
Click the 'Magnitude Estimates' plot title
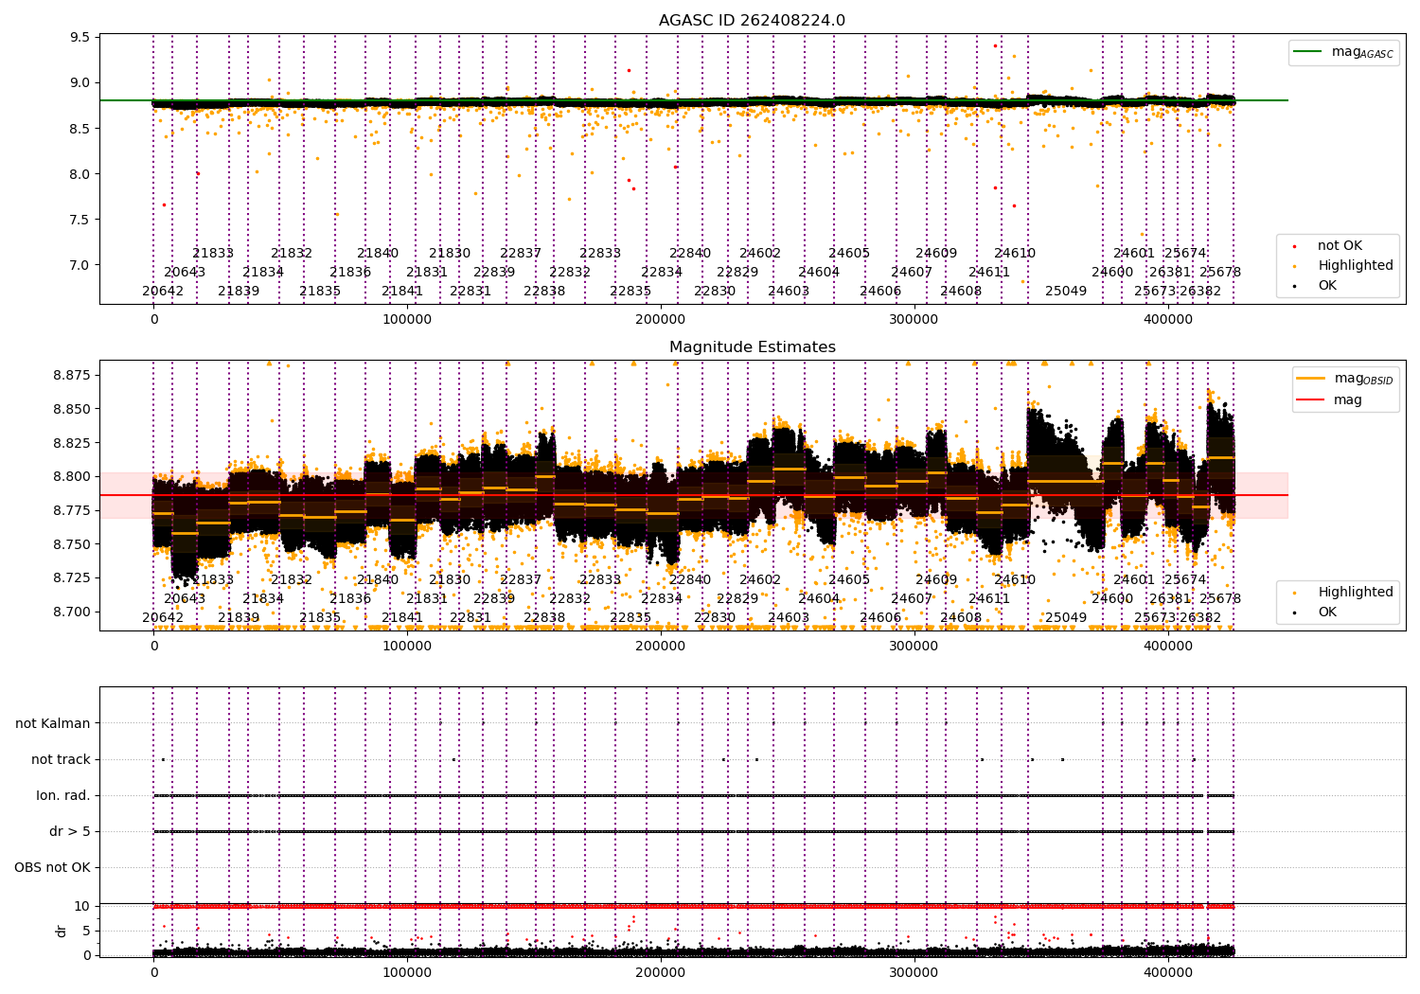tap(752, 347)
